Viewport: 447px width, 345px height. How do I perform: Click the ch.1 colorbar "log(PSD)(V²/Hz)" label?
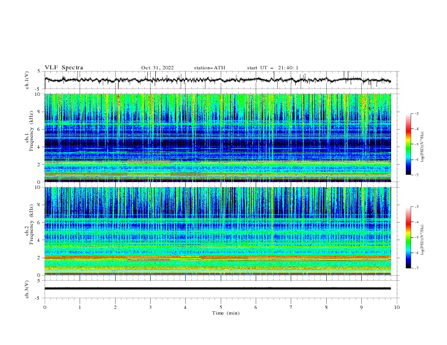(x=423, y=147)
